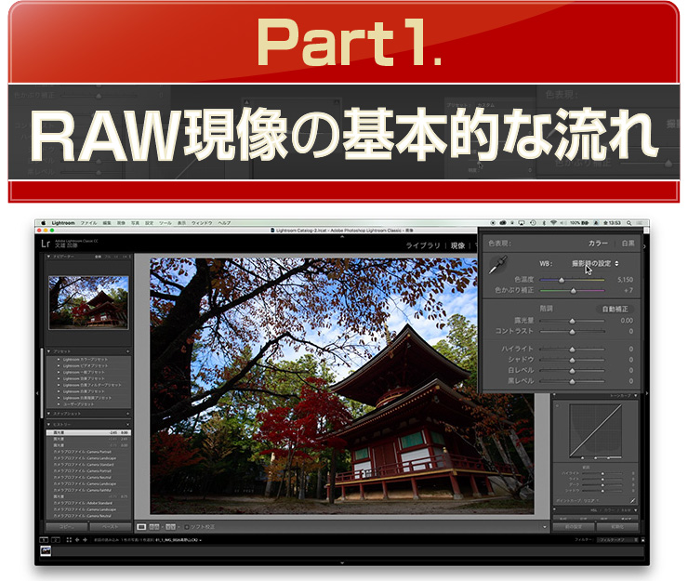This screenshot has width=688, height=581.
Task: Adjust the コントラスト slider
Action: (572, 332)
